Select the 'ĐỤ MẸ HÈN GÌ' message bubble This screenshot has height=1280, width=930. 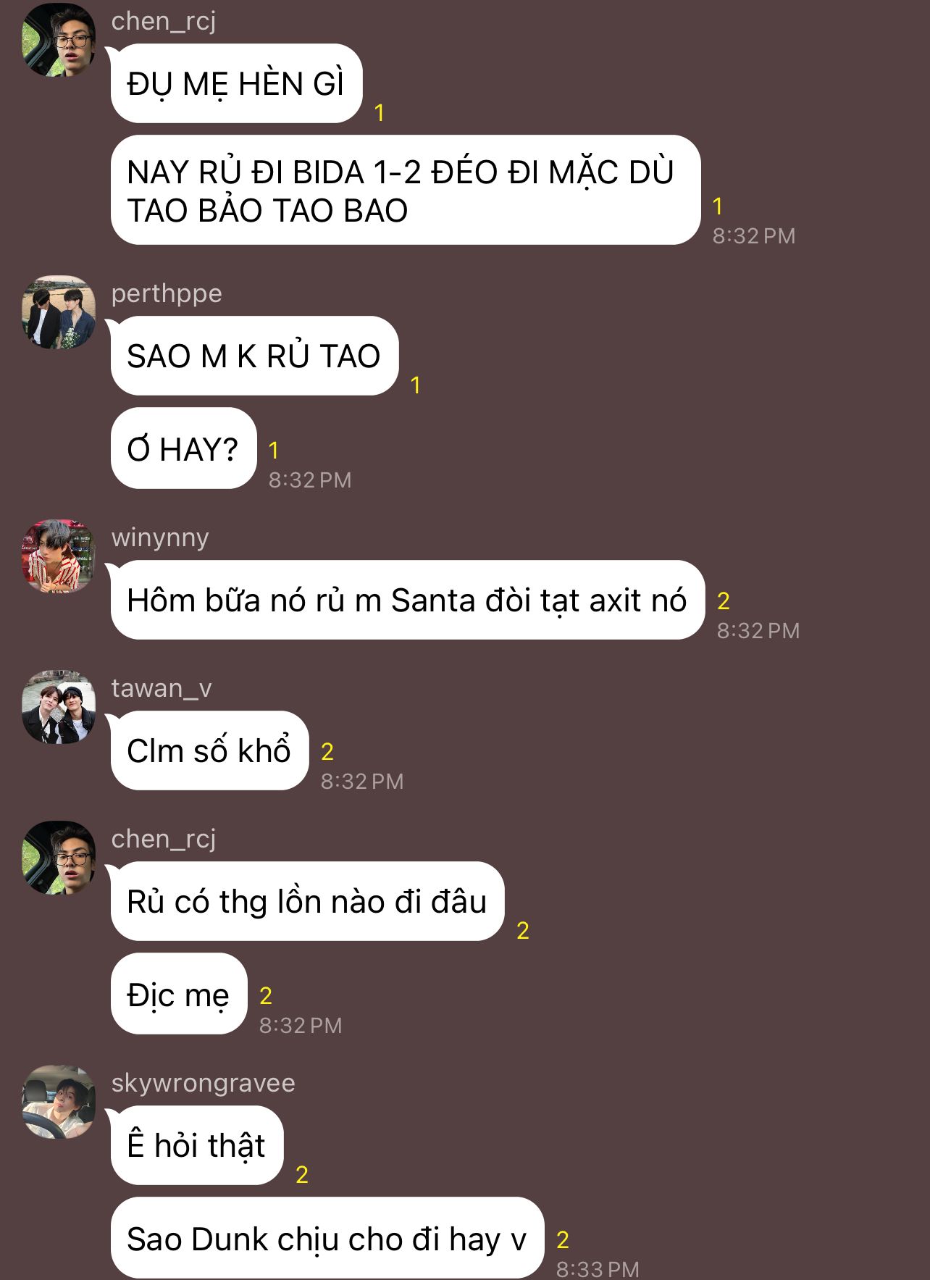tap(236, 84)
